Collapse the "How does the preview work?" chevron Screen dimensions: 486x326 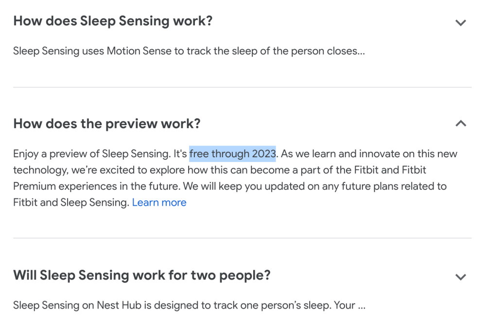(460, 124)
